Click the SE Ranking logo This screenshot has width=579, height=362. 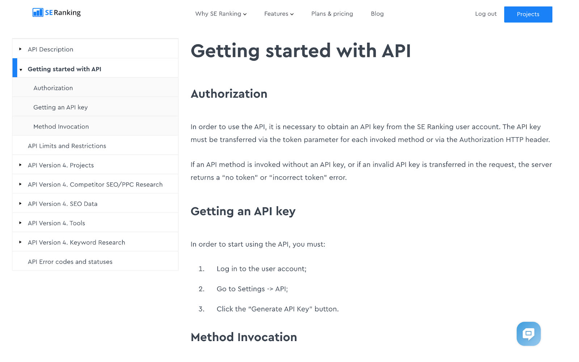pyautogui.click(x=56, y=13)
